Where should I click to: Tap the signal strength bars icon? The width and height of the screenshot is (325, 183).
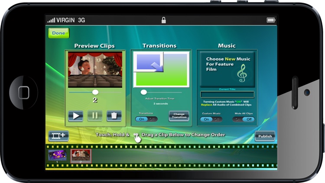[51, 20]
